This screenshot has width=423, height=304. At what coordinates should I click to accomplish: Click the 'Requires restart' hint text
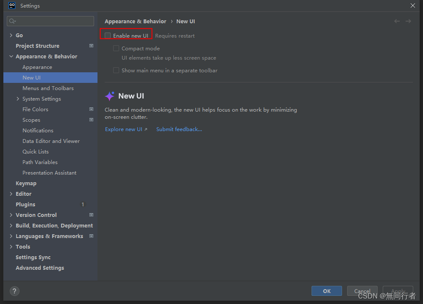point(175,36)
